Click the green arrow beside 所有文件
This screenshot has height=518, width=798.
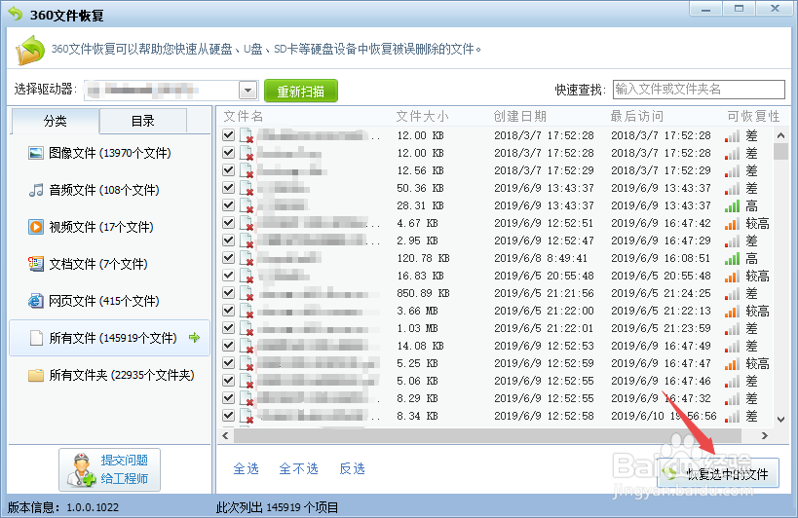(x=194, y=338)
